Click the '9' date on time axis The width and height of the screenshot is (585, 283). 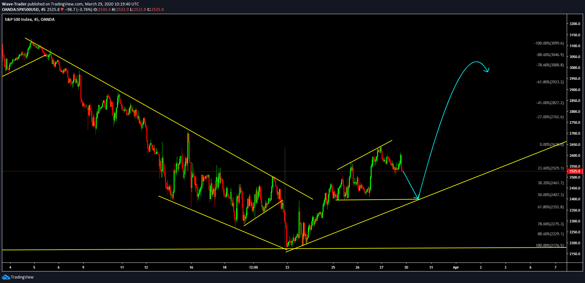[83, 267]
